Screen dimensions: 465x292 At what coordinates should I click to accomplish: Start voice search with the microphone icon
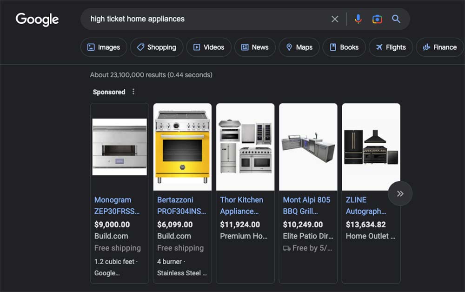coord(358,19)
